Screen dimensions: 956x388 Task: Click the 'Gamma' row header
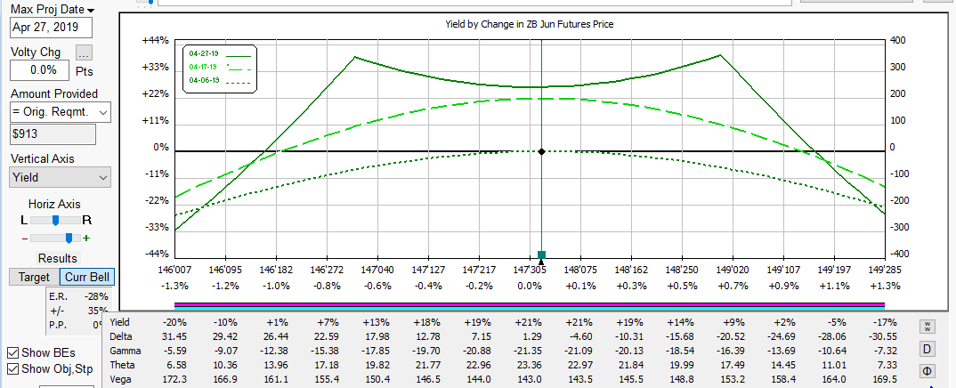124,351
